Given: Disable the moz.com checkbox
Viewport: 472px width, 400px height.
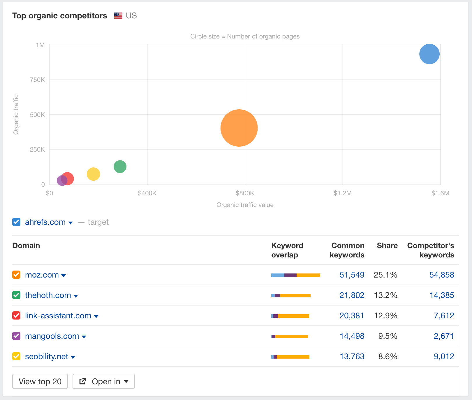Looking at the screenshot, I should [x=16, y=274].
